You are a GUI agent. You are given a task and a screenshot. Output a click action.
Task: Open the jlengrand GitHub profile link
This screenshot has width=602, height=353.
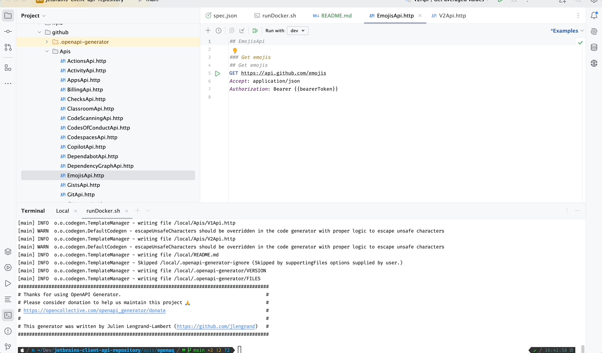click(216, 326)
